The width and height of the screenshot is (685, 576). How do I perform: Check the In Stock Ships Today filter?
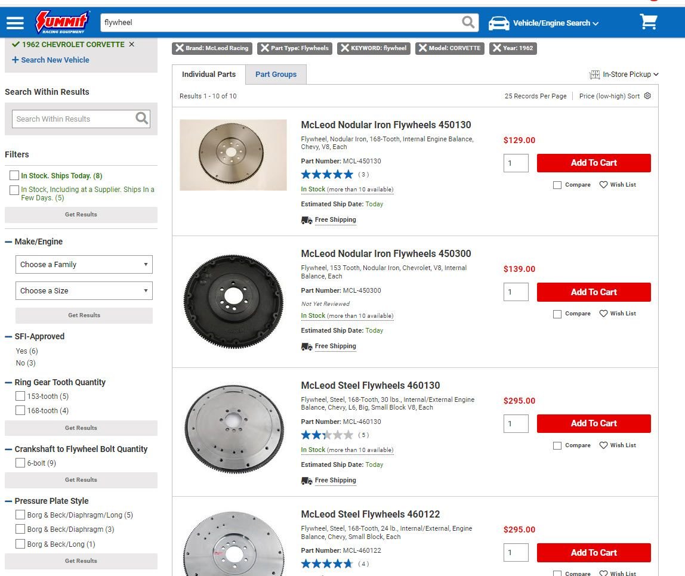coord(14,176)
